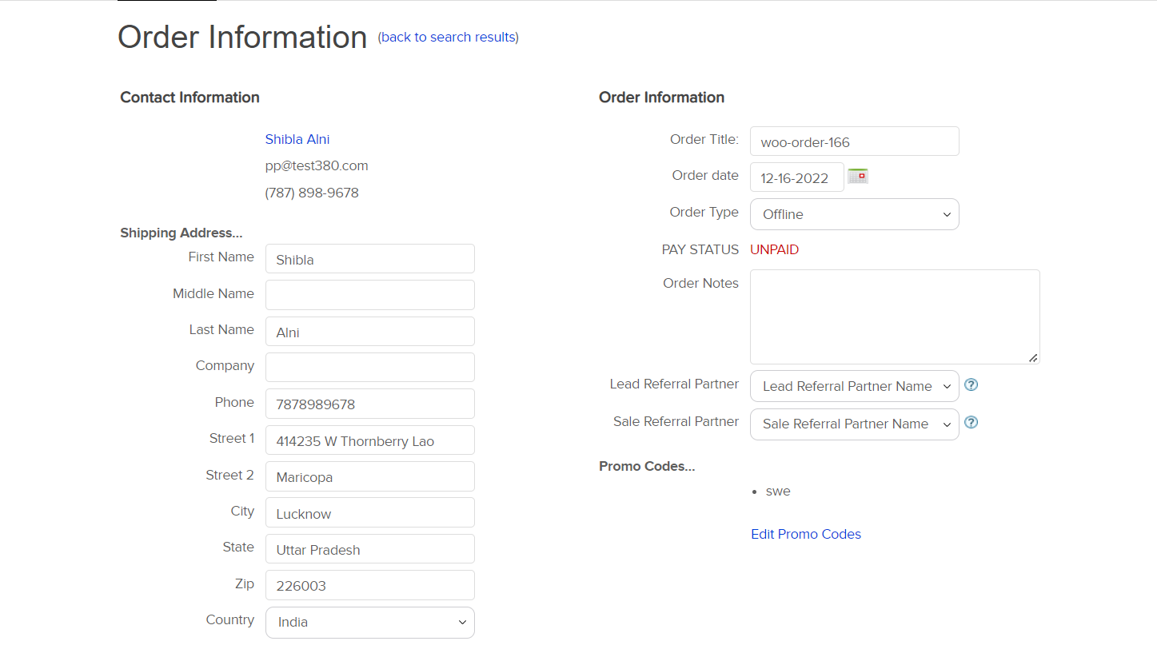This screenshot has width=1157, height=653.
Task: Click inside the Order Notes text area
Action: [x=894, y=317]
